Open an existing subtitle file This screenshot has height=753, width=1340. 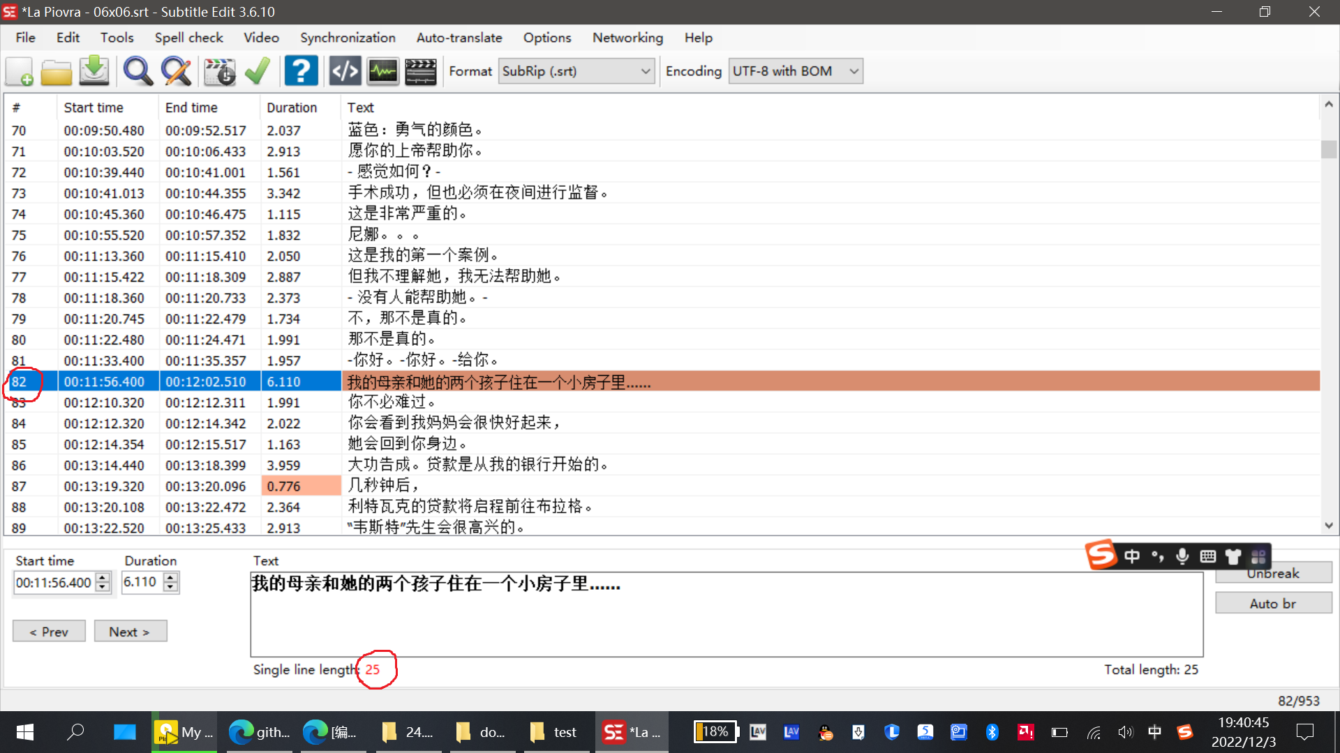click(56, 71)
